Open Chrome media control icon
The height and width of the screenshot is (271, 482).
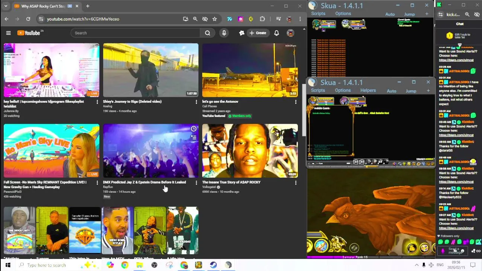coord(278,19)
